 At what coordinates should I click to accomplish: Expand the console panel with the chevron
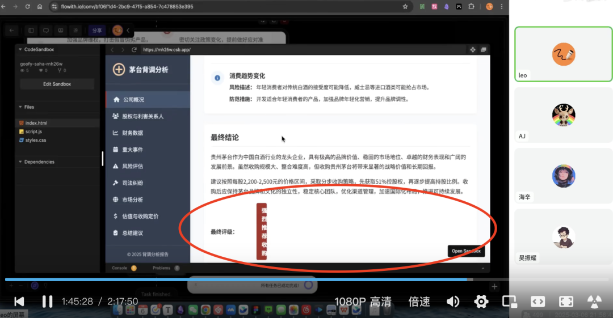click(483, 268)
